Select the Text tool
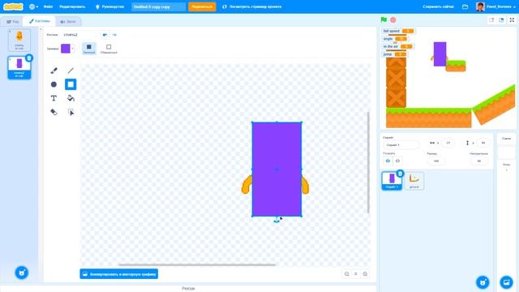The width and height of the screenshot is (519, 292). (54, 98)
